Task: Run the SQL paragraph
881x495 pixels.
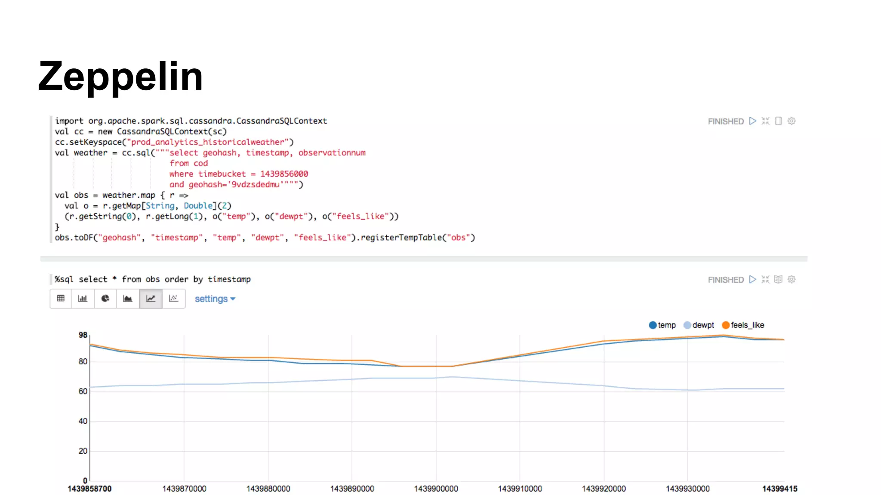Action: pos(752,280)
